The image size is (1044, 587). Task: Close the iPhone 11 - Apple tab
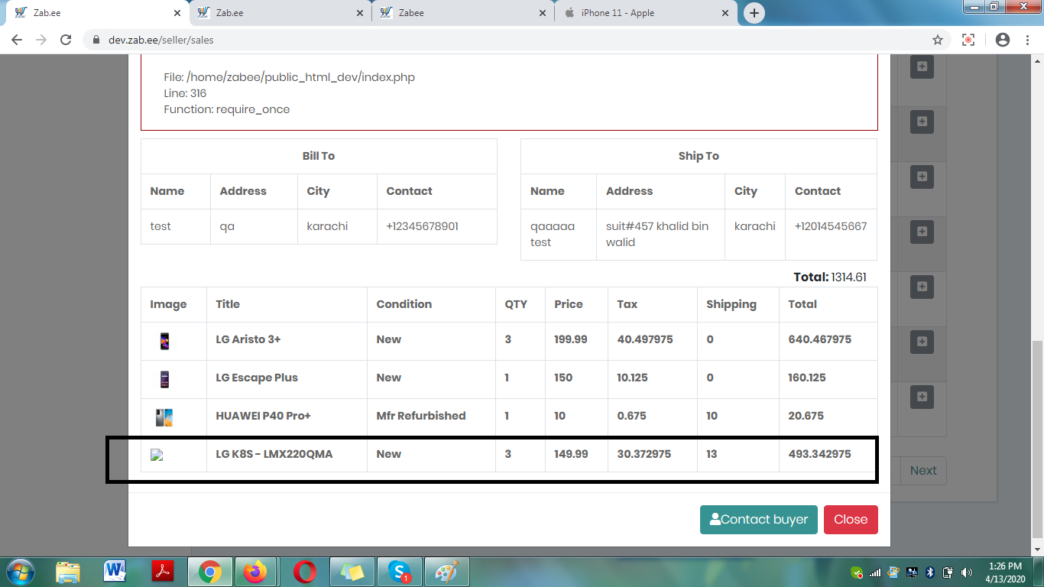[725, 13]
